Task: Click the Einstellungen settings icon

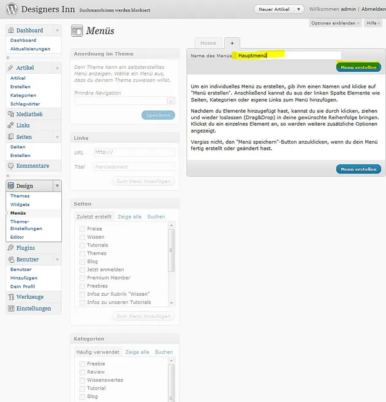Action: coord(11,308)
